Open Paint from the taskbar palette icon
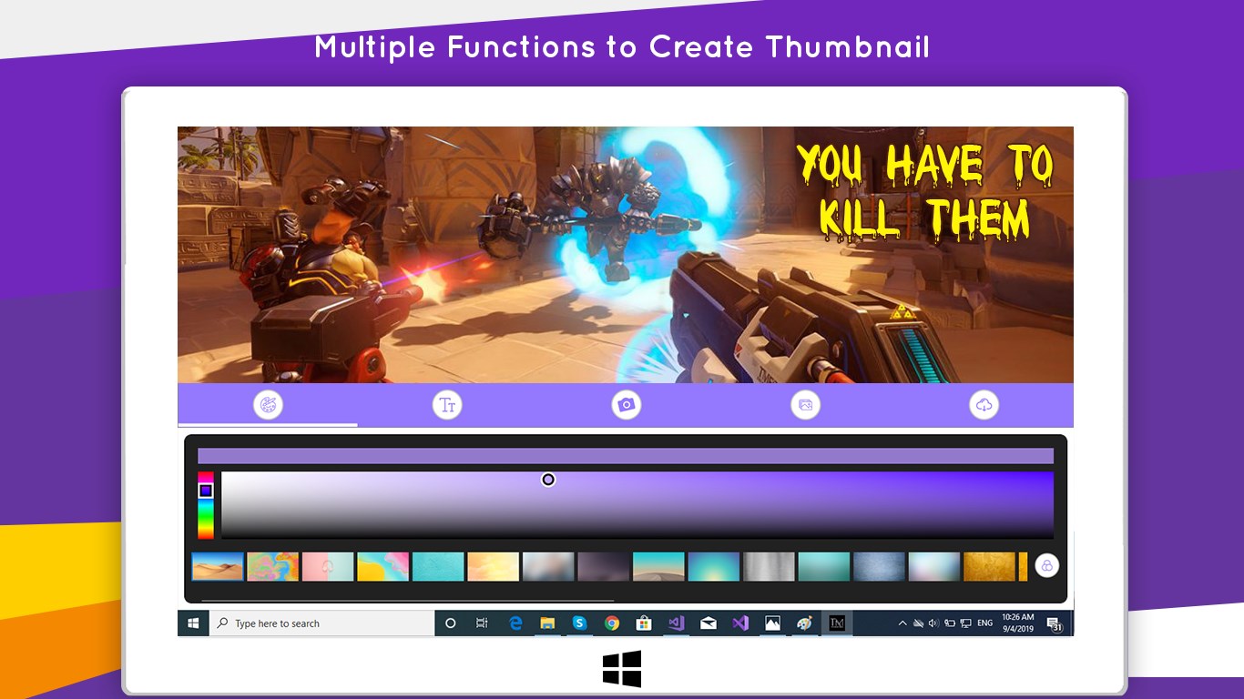This screenshot has height=699, width=1244. click(x=804, y=623)
